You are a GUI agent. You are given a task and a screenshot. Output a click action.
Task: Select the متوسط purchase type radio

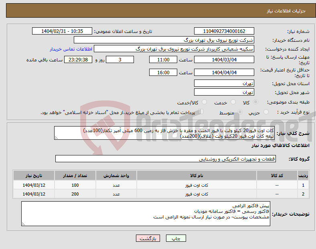[x=240, y=112]
